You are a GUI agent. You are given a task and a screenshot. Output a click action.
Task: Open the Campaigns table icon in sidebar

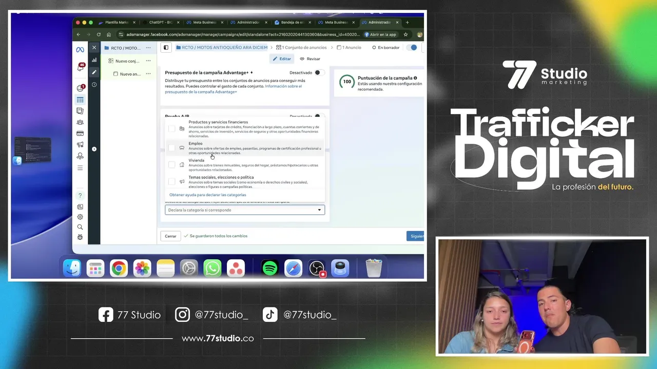(80, 99)
